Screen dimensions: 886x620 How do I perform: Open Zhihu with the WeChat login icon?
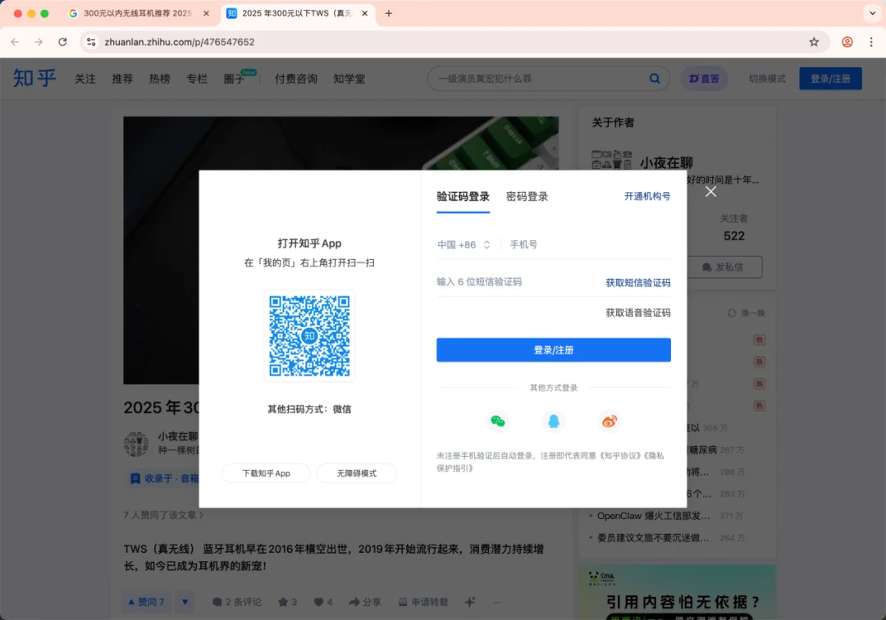tap(498, 421)
